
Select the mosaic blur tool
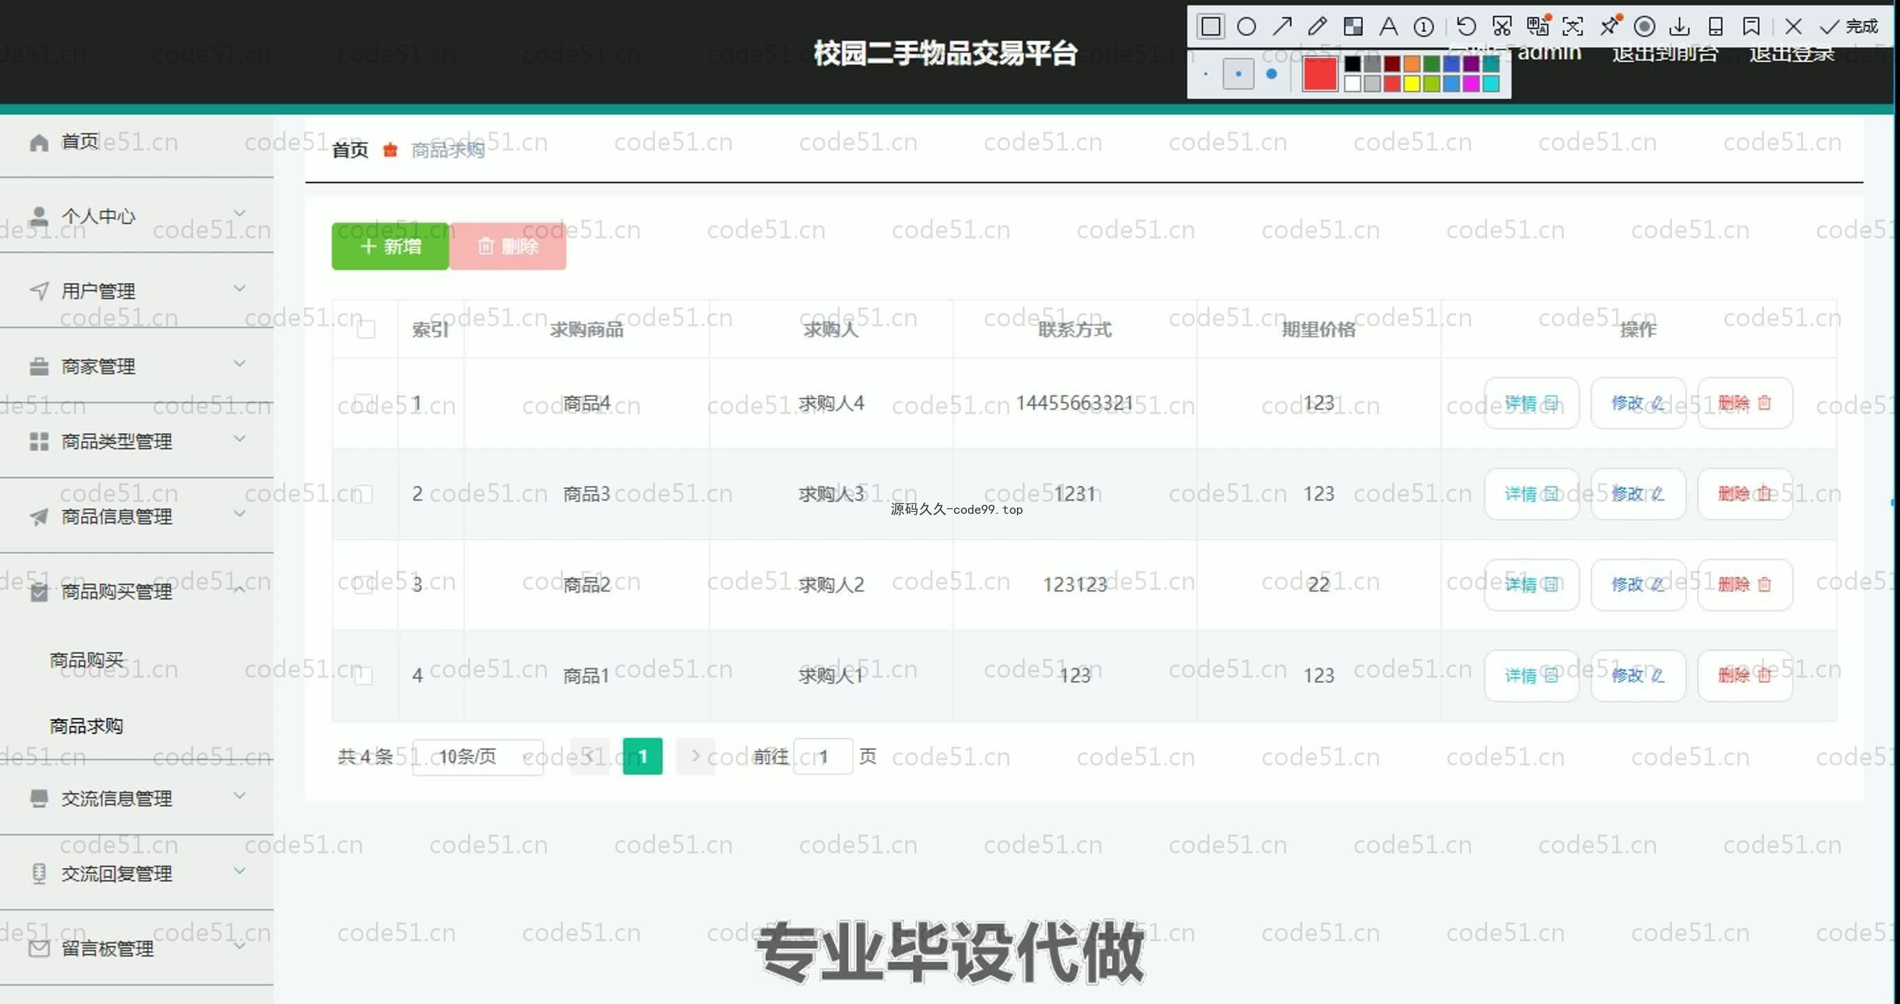point(1353,26)
